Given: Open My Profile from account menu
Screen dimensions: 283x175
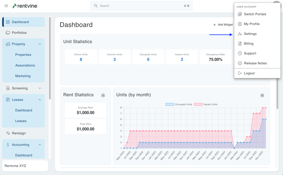Looking at the screenshot, I should click(x=251, y=24).
